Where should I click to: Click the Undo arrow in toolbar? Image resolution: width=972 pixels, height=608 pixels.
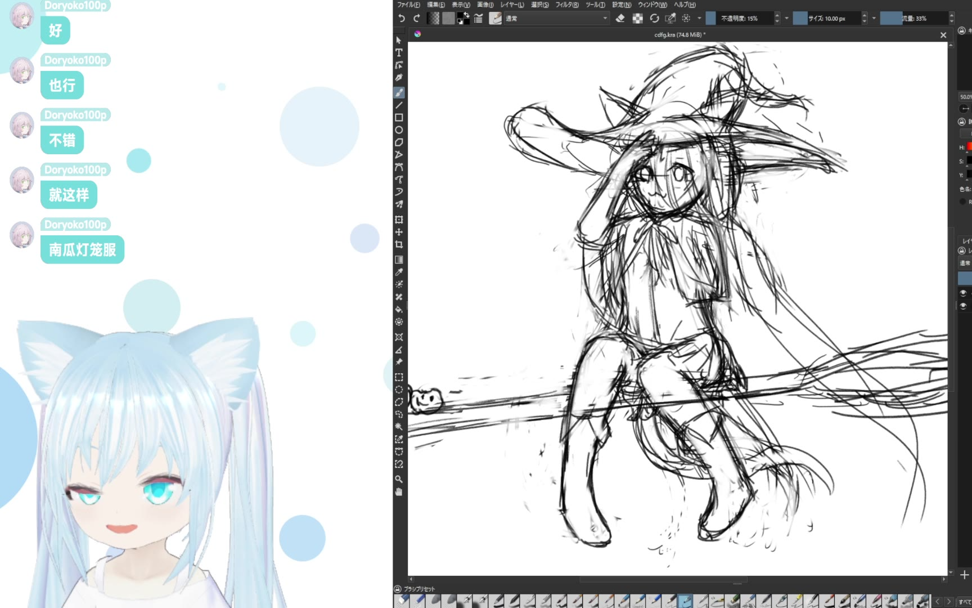pos(402,19)
